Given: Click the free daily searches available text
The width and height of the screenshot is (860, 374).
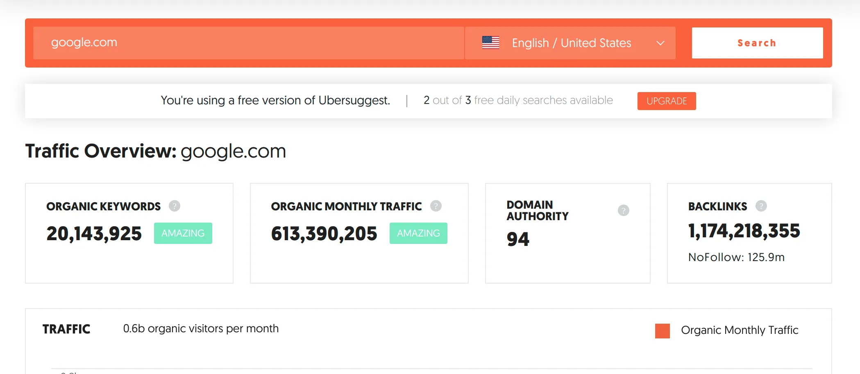Looking at the screenshot, I should (518, 100).
